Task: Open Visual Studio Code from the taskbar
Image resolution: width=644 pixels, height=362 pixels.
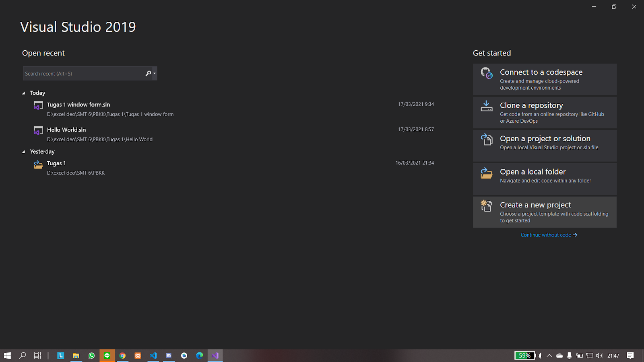Action: [x=153, y=356]
